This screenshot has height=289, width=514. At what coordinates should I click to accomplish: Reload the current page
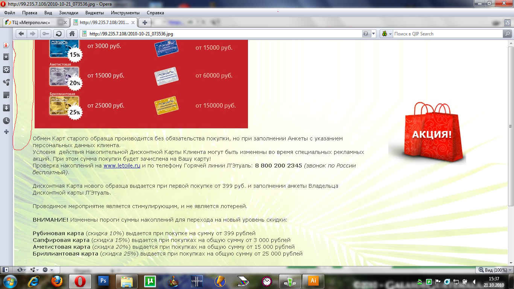tap(58, 33)
